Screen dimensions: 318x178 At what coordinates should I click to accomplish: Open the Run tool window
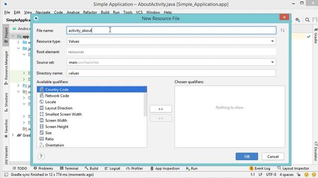pyautogui.click(x=192, y=168)
